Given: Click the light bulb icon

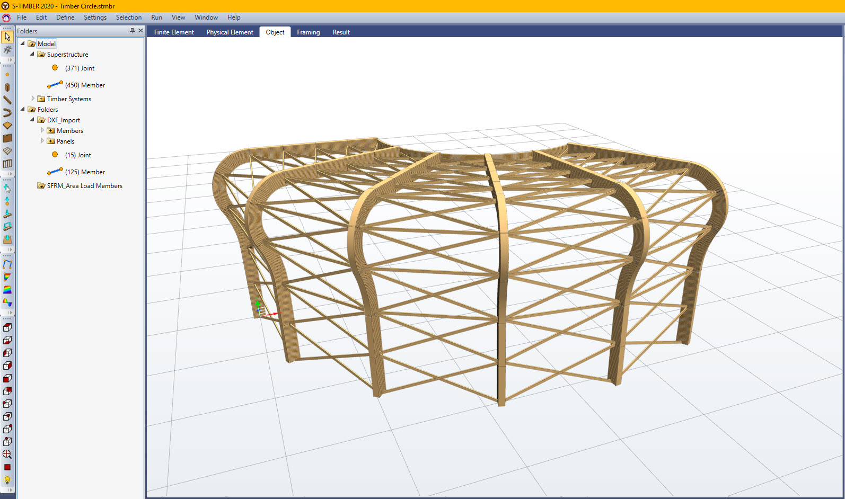Looking at the screenshot, I should tap(7, 480).
